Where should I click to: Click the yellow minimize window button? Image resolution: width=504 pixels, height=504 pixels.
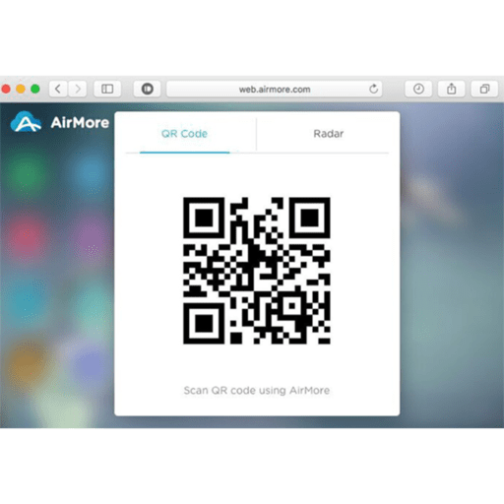tap(21, 89)
